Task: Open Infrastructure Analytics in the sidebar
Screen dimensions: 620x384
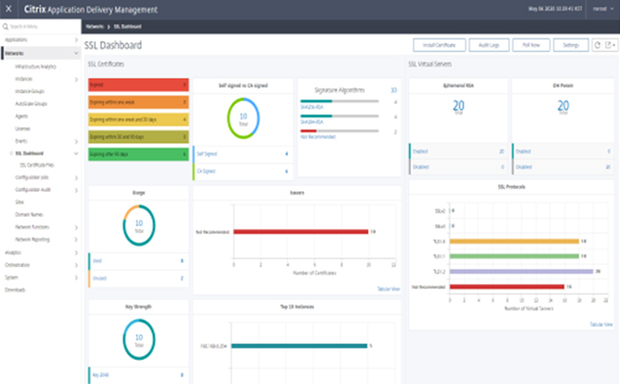Action: click(x=36, y=65)
